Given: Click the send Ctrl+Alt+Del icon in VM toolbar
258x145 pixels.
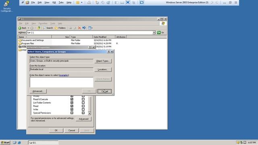Looking at the screenshot, I should coord(89,2).
